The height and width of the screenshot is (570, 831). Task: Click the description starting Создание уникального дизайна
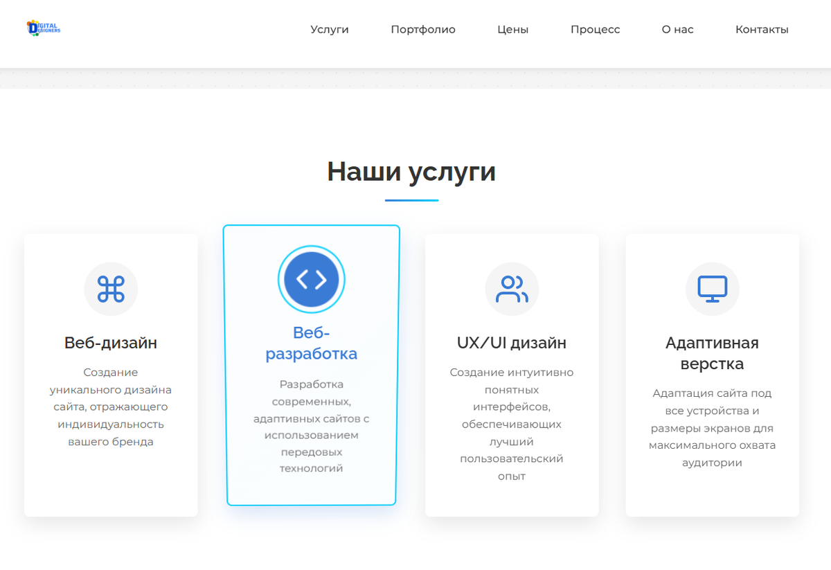(111, 407)
